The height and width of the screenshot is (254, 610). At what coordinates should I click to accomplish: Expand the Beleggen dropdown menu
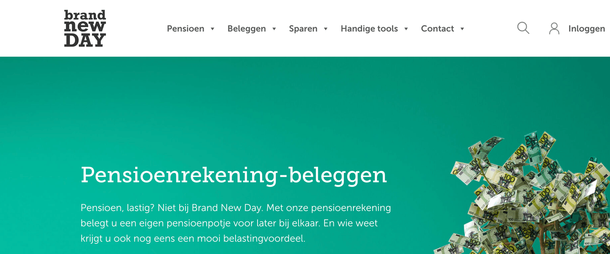click(x=274, y=29)
